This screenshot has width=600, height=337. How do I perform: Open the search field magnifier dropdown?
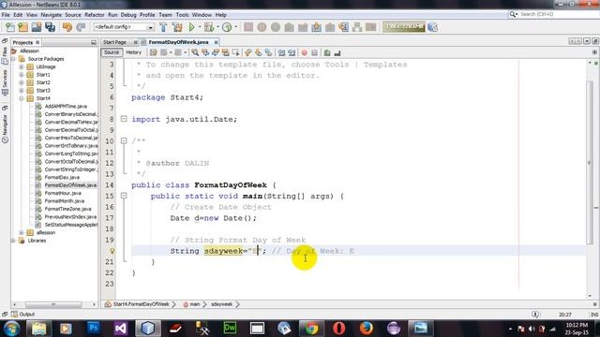(514, 14)
